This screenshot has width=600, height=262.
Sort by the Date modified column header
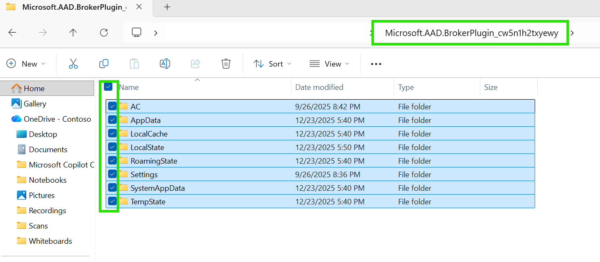point(319,87)
